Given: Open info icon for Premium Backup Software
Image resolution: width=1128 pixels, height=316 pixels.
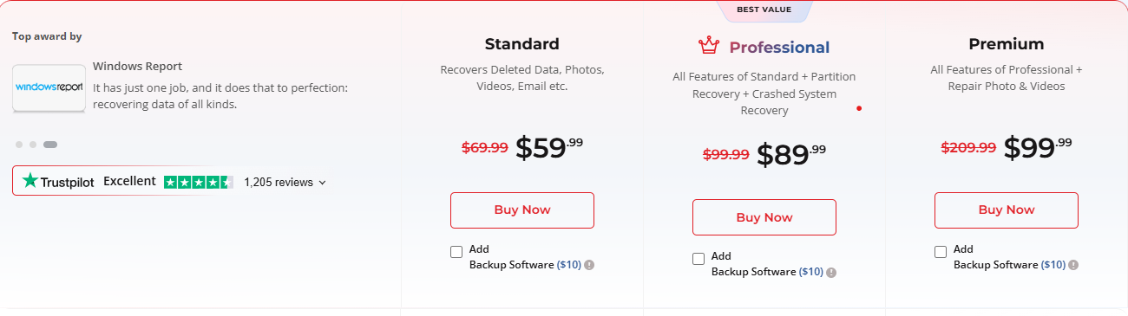Looking at the screenshot, I should (x=1073, y=265).
